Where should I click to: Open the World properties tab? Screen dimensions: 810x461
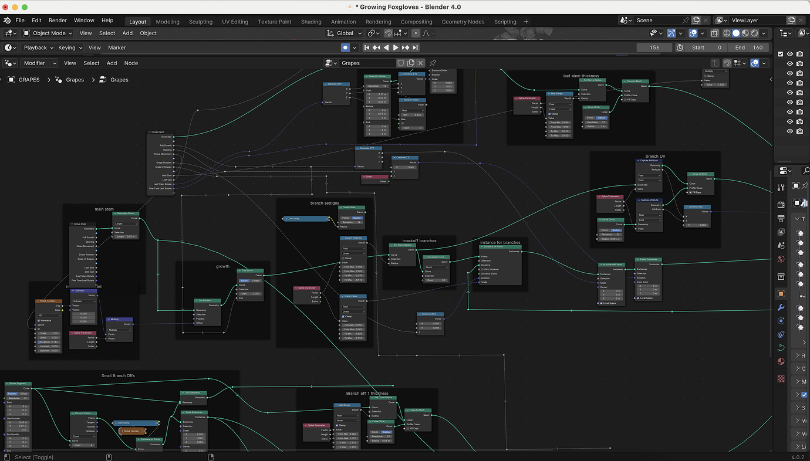[781, 259]
